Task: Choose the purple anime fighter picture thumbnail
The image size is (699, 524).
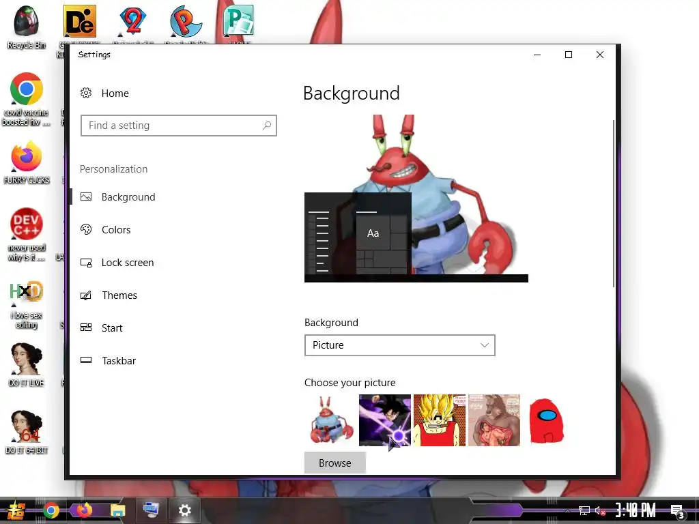Action: click(385, 420)
